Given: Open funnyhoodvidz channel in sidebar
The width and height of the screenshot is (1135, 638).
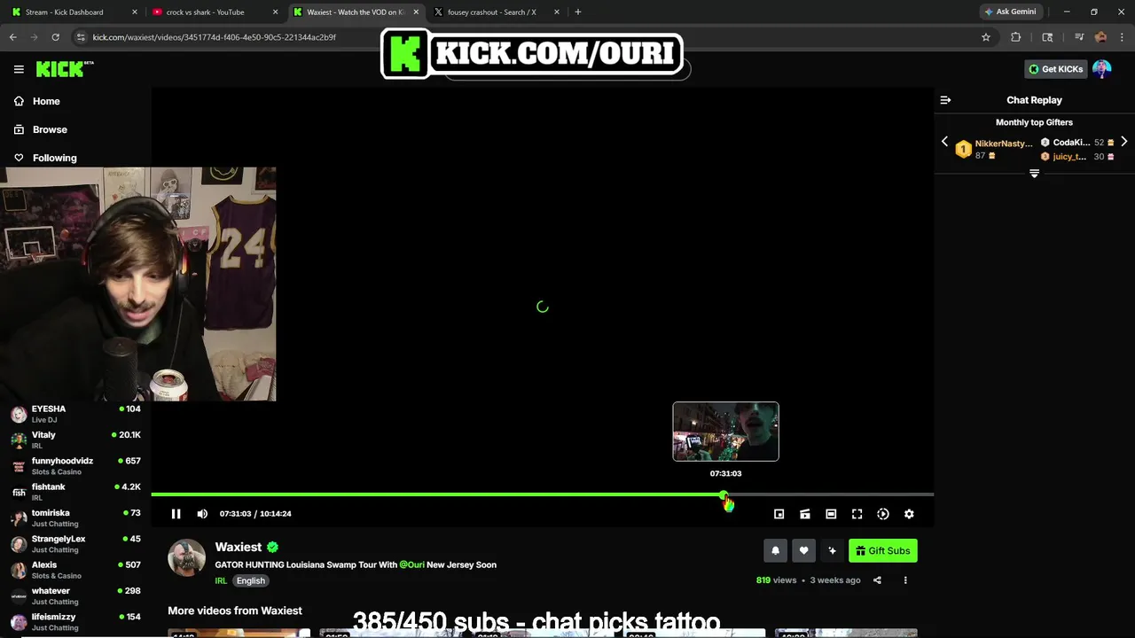Looking at the screenshot, I should (x=75, y=466).
